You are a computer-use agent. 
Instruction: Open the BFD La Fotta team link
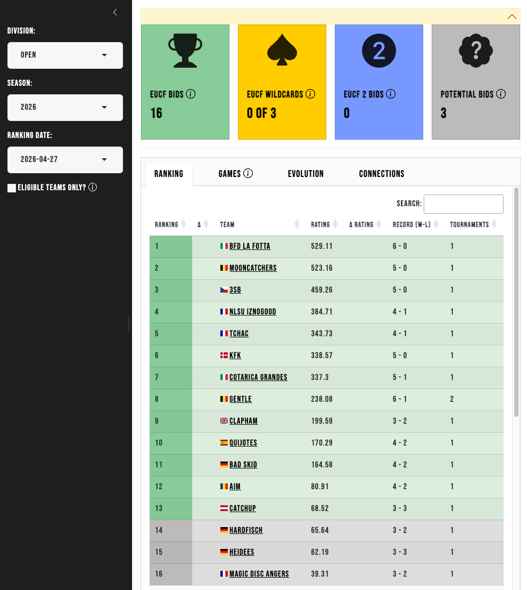pyautogui.click(x=250, y=246)
